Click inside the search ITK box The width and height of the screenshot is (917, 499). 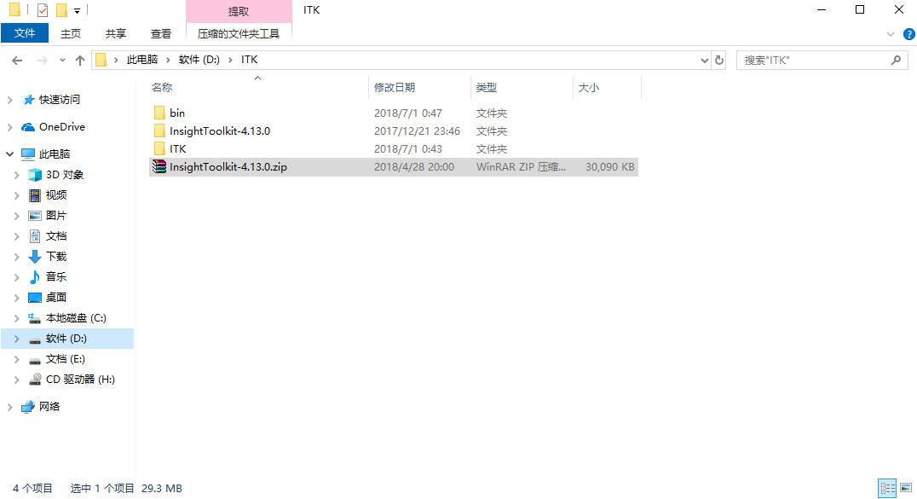(x=810, y=60)
